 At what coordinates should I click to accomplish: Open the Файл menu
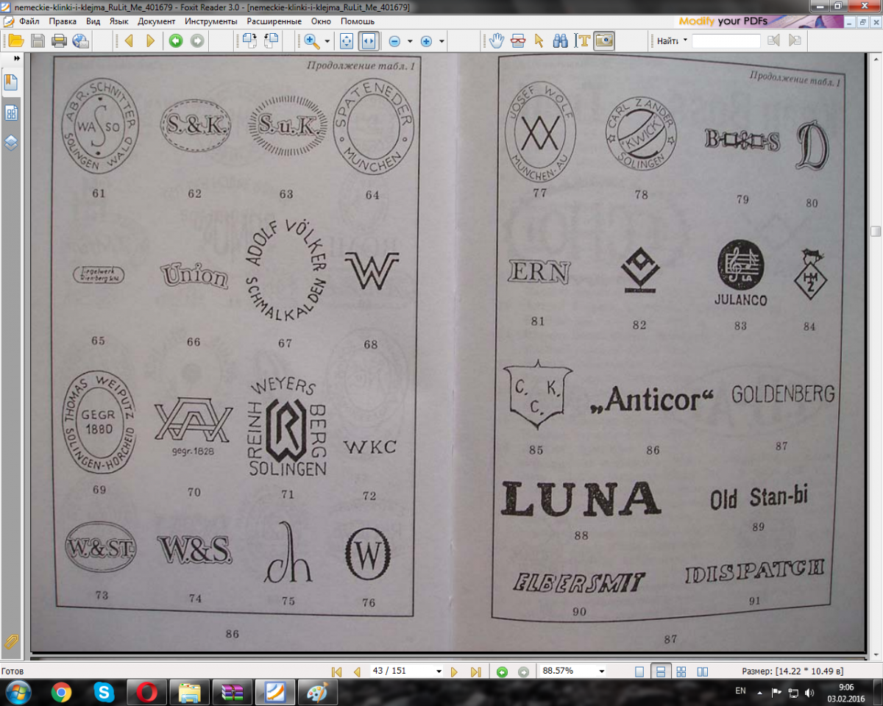(x=29, y=21)
